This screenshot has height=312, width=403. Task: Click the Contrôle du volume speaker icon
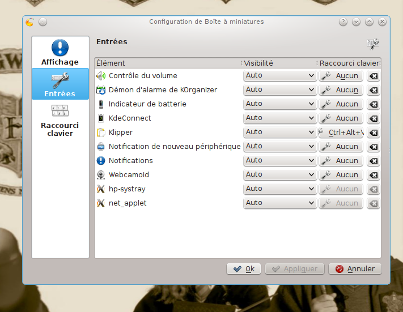point(101,76)
